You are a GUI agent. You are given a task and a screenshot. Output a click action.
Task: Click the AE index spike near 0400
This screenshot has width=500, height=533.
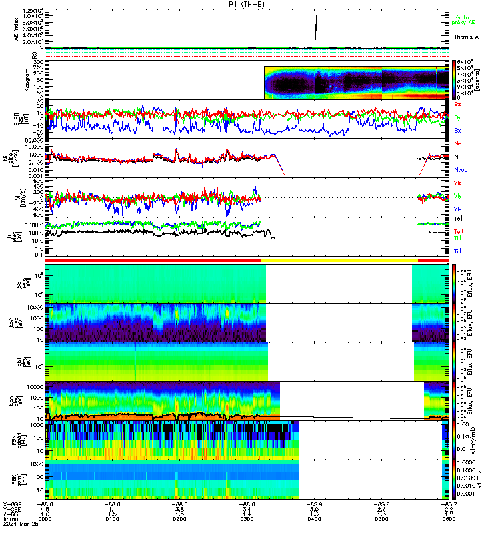[316, 31]
